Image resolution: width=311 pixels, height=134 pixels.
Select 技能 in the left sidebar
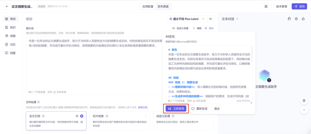11,36
